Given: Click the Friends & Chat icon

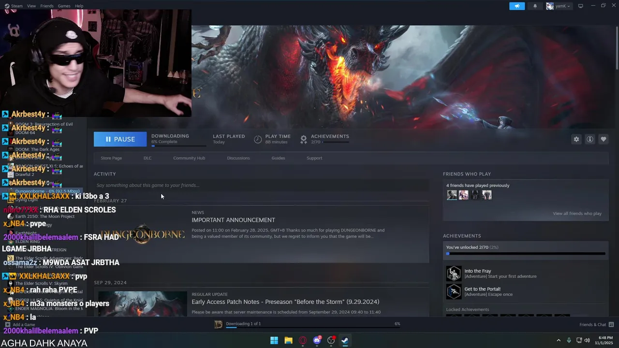Looking at the screenshot, I should (611, 324).
